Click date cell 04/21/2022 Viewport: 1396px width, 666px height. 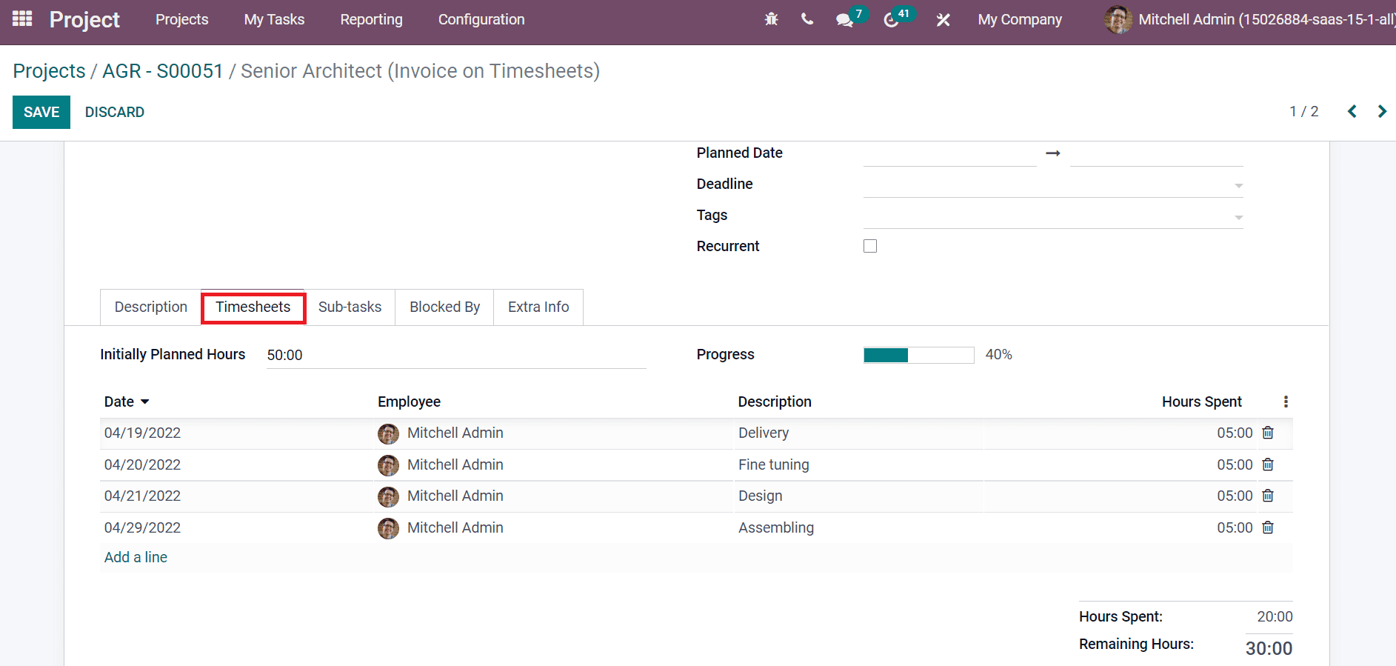[142, 496]
